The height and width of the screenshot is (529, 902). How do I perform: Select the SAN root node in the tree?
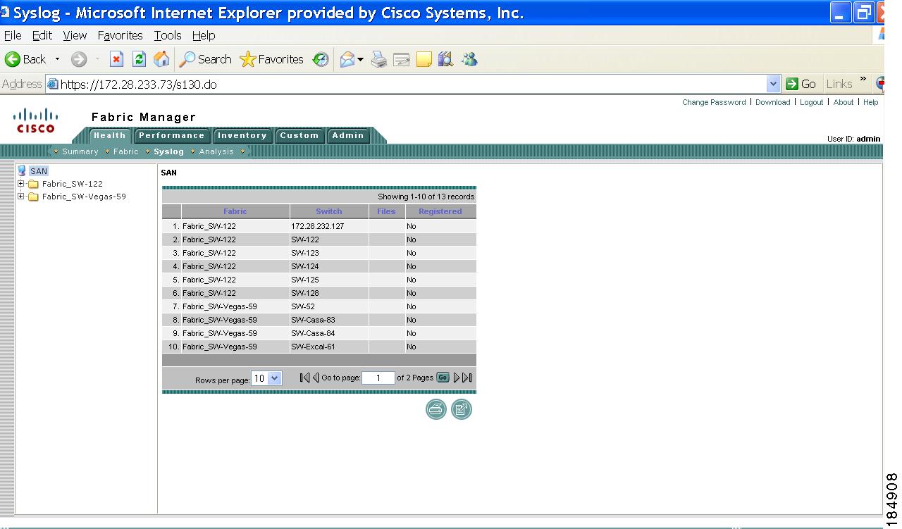pos(39,171)
